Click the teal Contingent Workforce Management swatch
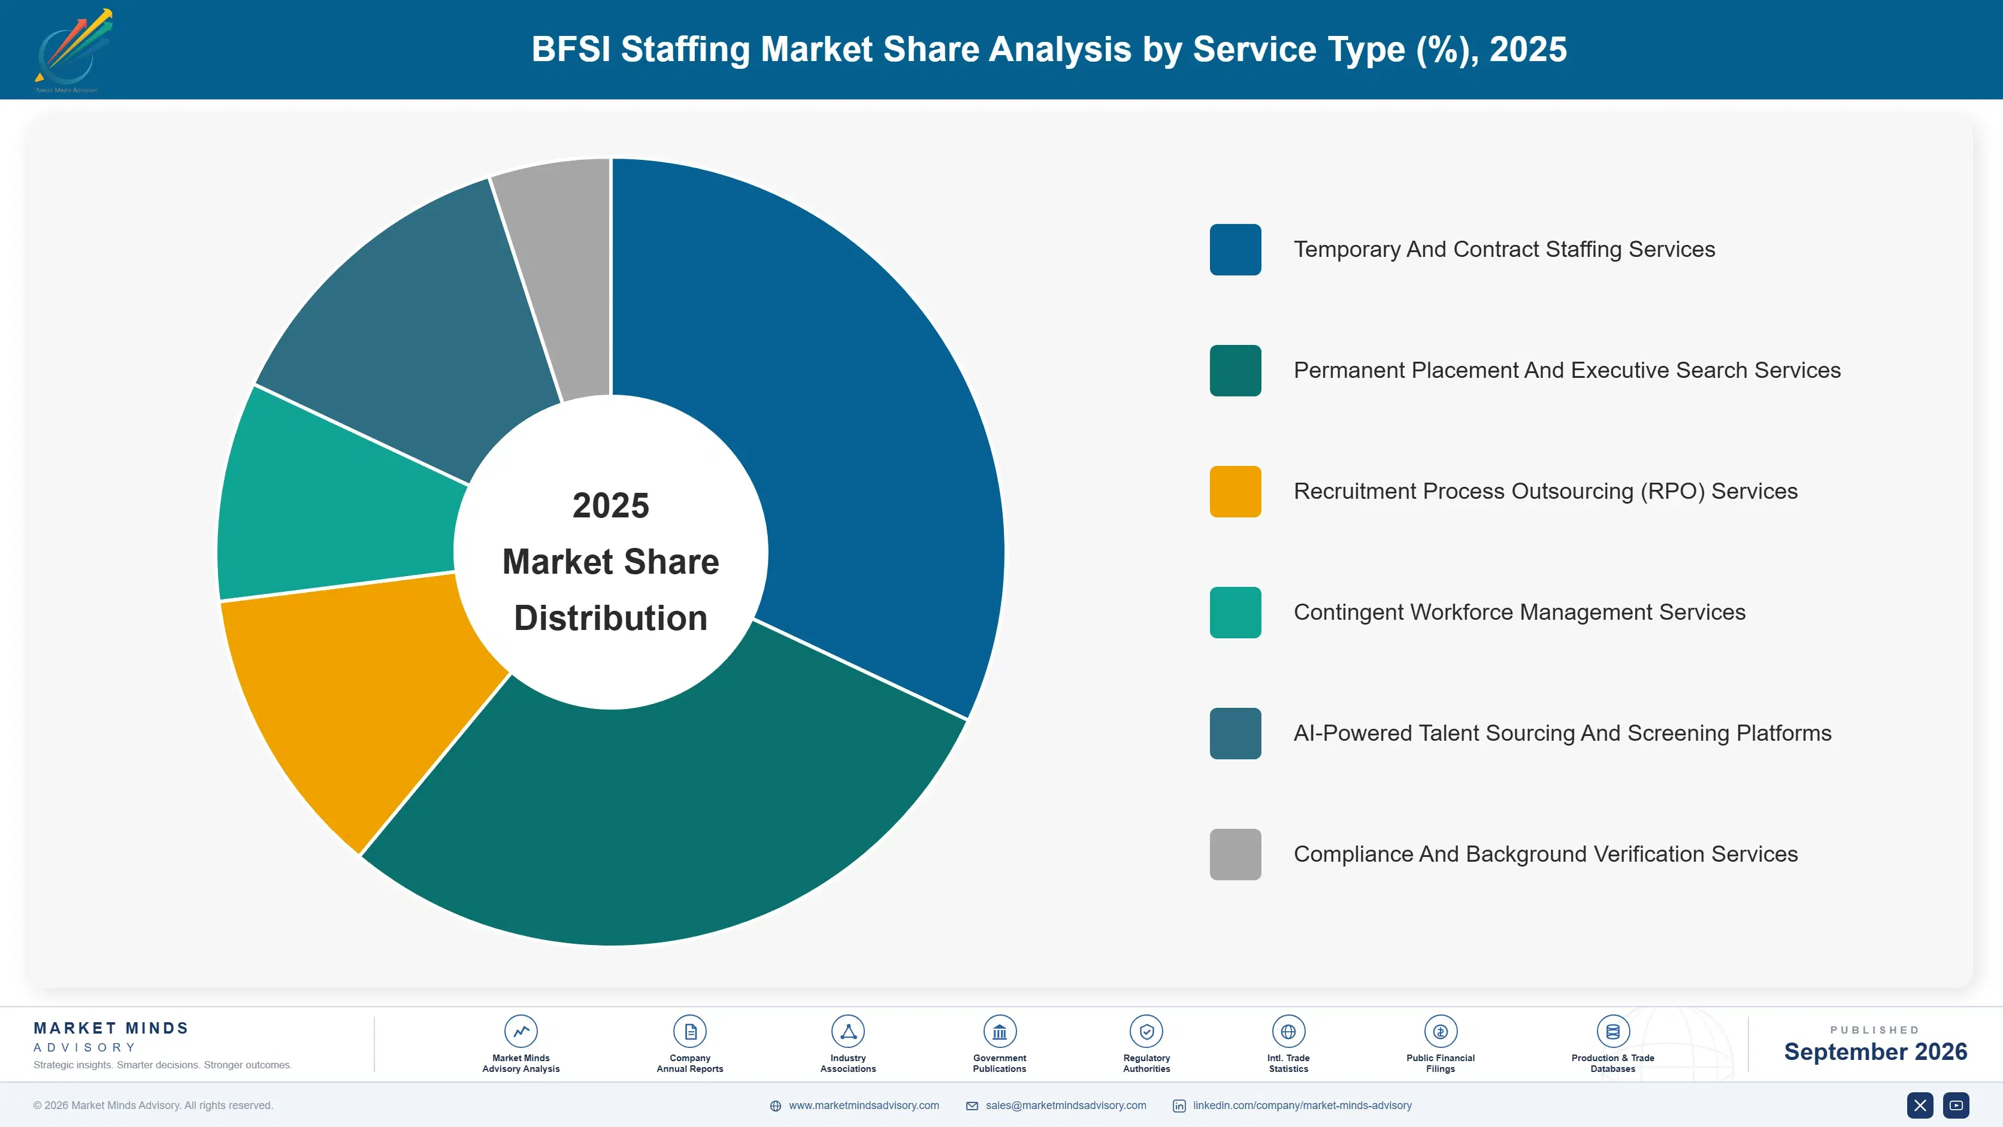 tap(1235, 613)
